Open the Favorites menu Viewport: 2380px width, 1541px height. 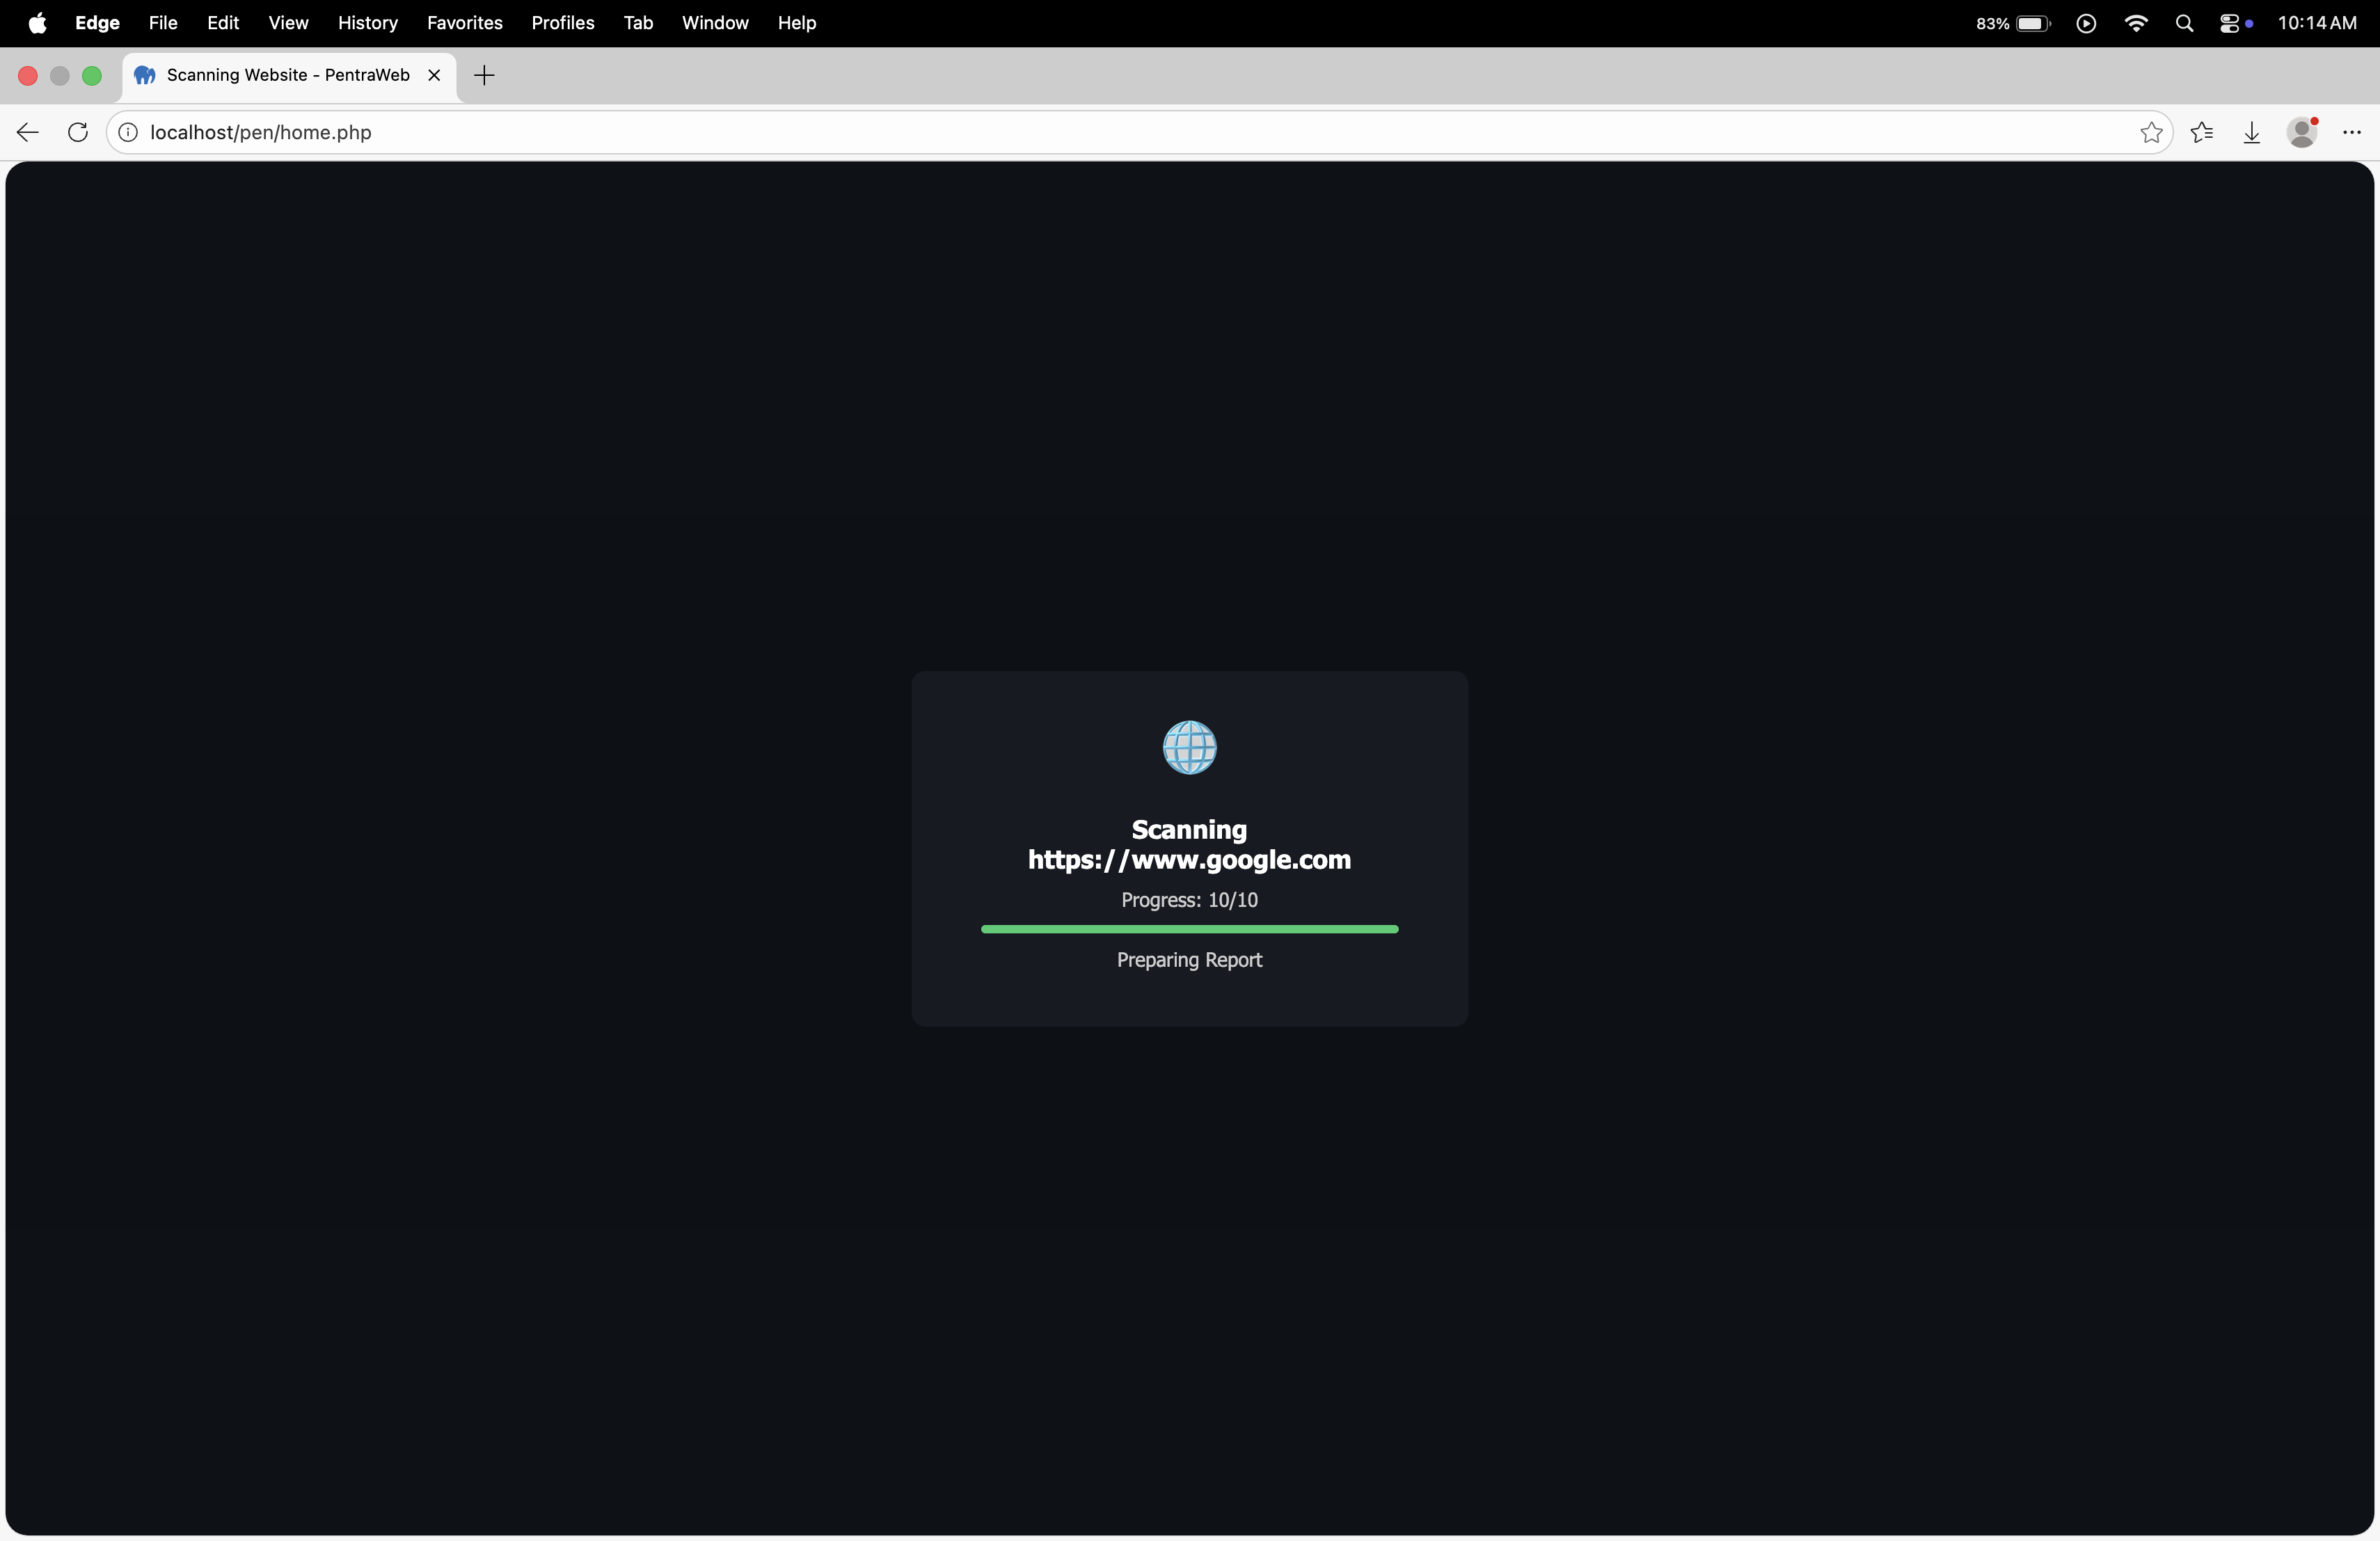(x=464, y=23)
